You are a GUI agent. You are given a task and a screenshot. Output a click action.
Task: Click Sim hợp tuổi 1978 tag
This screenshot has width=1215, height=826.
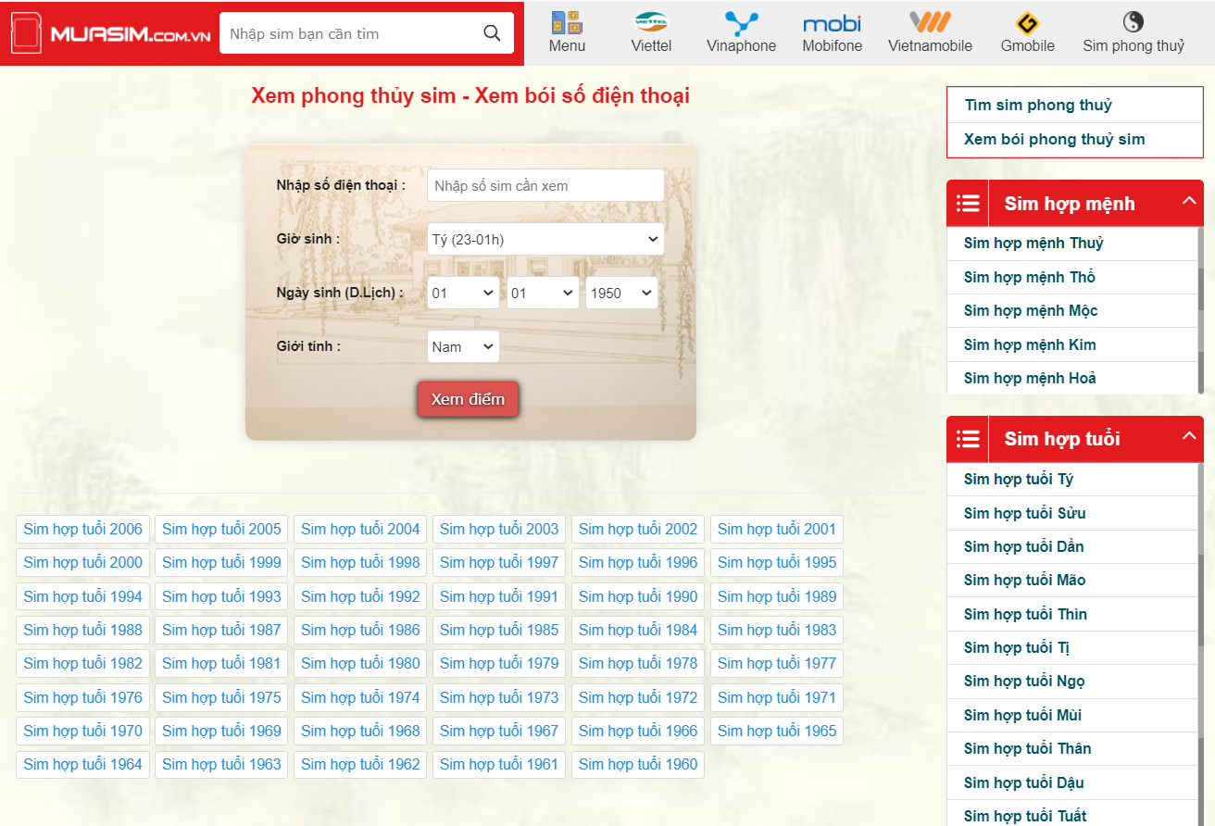pyautogui.click(x=638, y=663)
